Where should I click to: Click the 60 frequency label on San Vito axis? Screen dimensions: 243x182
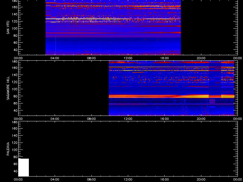click(x=15, y=43)
